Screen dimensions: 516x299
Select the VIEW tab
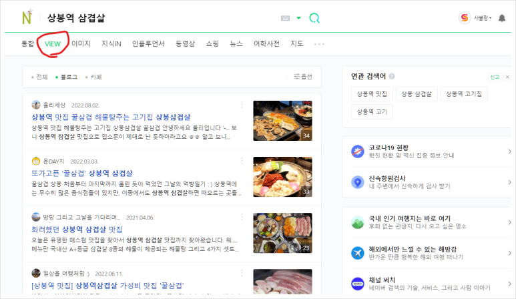(53, 44)
